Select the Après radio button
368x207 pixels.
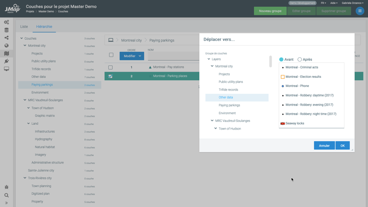[x=300, y=60]
